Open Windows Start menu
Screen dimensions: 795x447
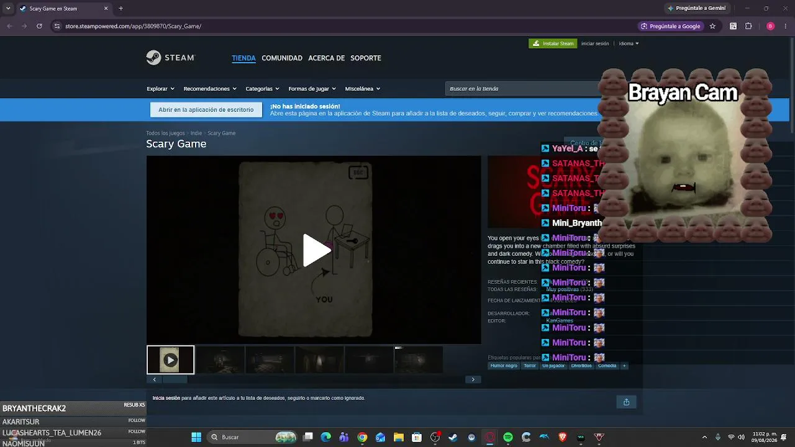[196, 437]
